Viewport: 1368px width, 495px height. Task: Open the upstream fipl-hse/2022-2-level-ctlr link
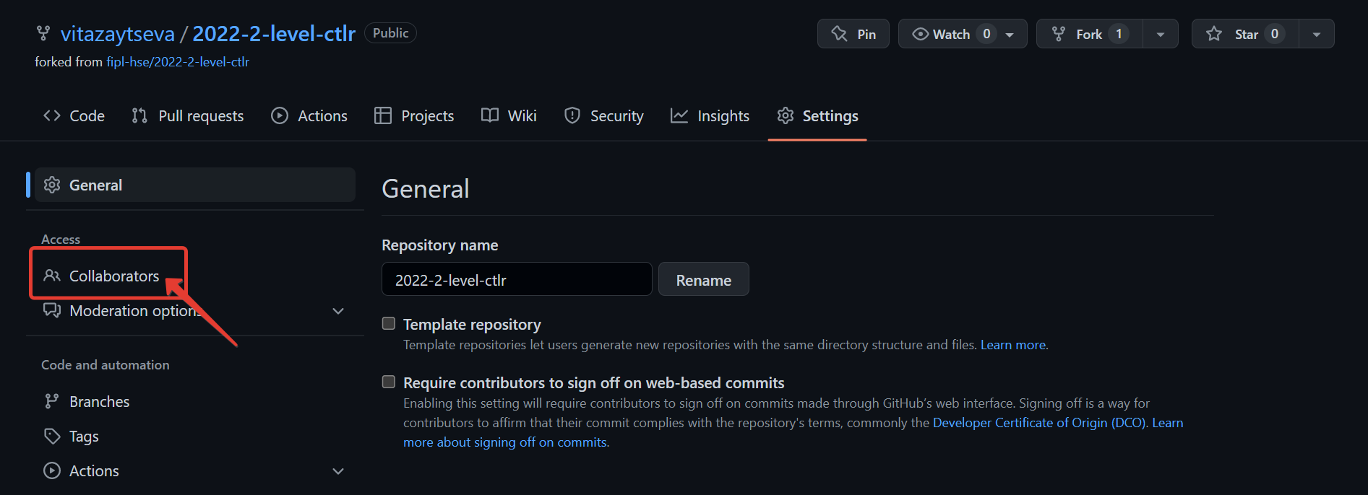178,62
